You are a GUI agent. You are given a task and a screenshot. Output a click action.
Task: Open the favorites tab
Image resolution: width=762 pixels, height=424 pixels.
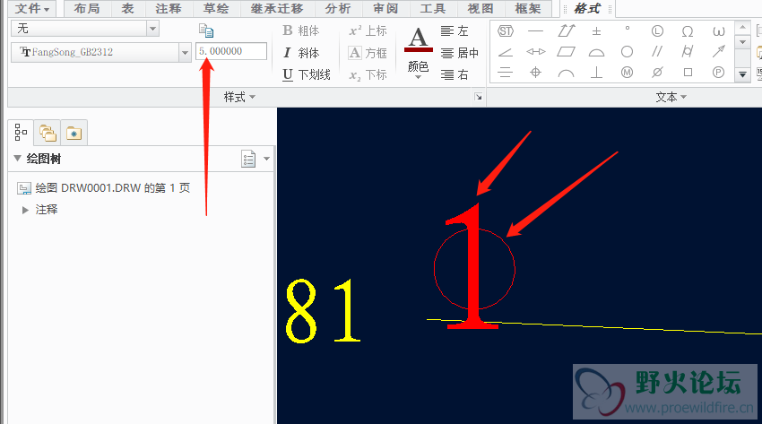click(74, 133)
